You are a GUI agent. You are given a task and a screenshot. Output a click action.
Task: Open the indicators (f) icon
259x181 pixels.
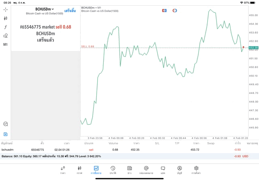coord(5,27)
